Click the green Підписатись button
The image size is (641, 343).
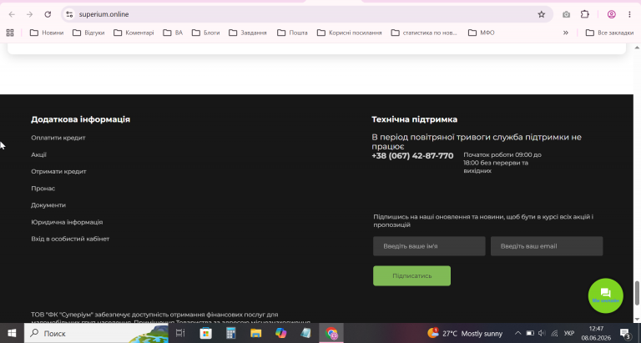coord(411,276)
